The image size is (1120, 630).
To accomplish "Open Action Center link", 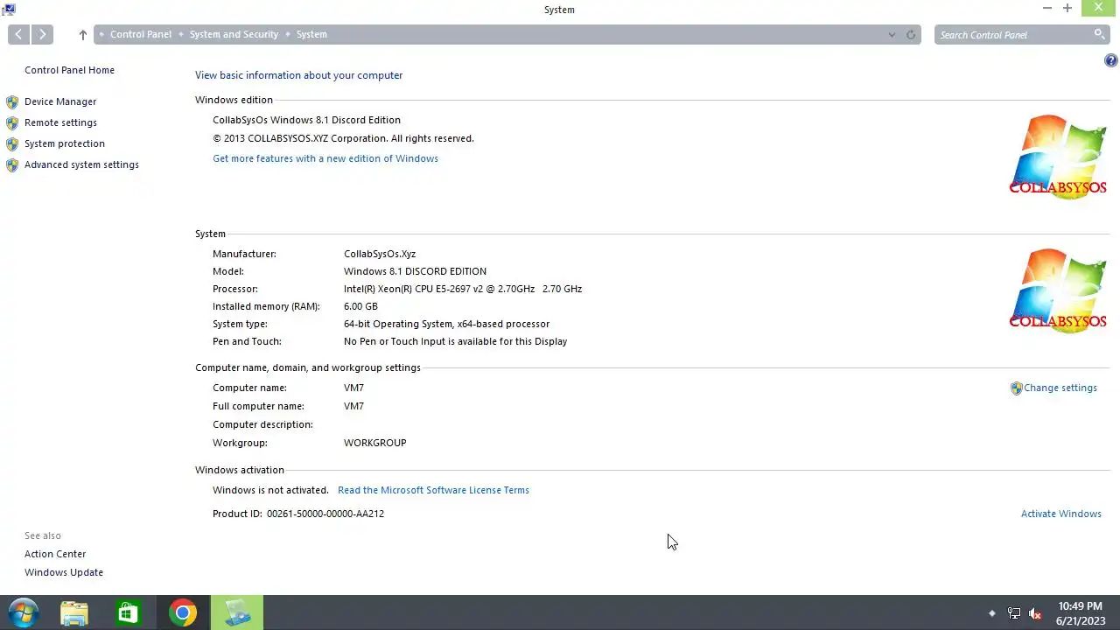I will click(x=55, y=554).
